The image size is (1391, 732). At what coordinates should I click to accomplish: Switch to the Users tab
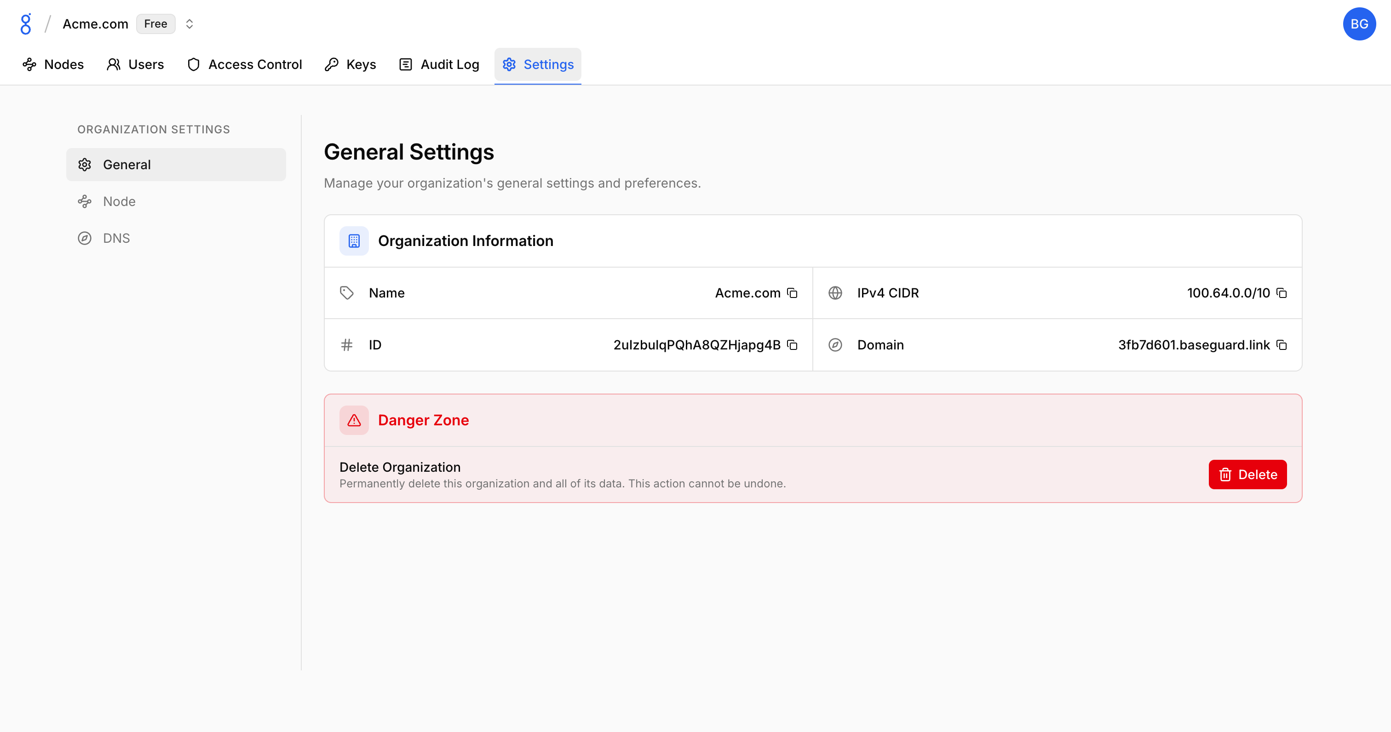[x=135, y=65]
